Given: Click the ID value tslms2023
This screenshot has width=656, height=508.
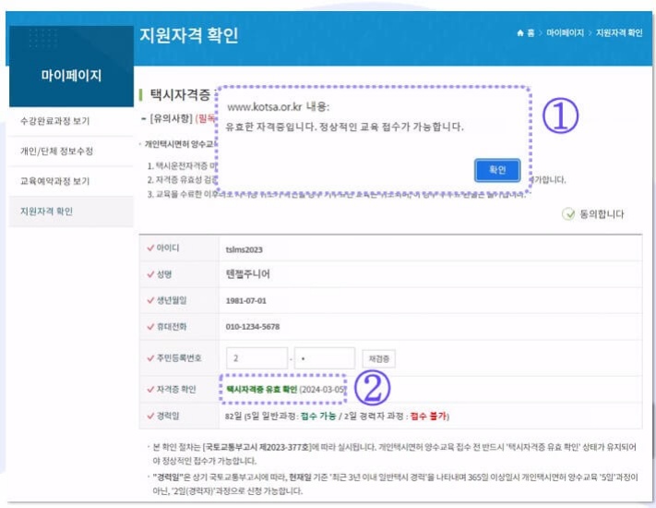Looking at the screenshot, I should pos(244,249).
